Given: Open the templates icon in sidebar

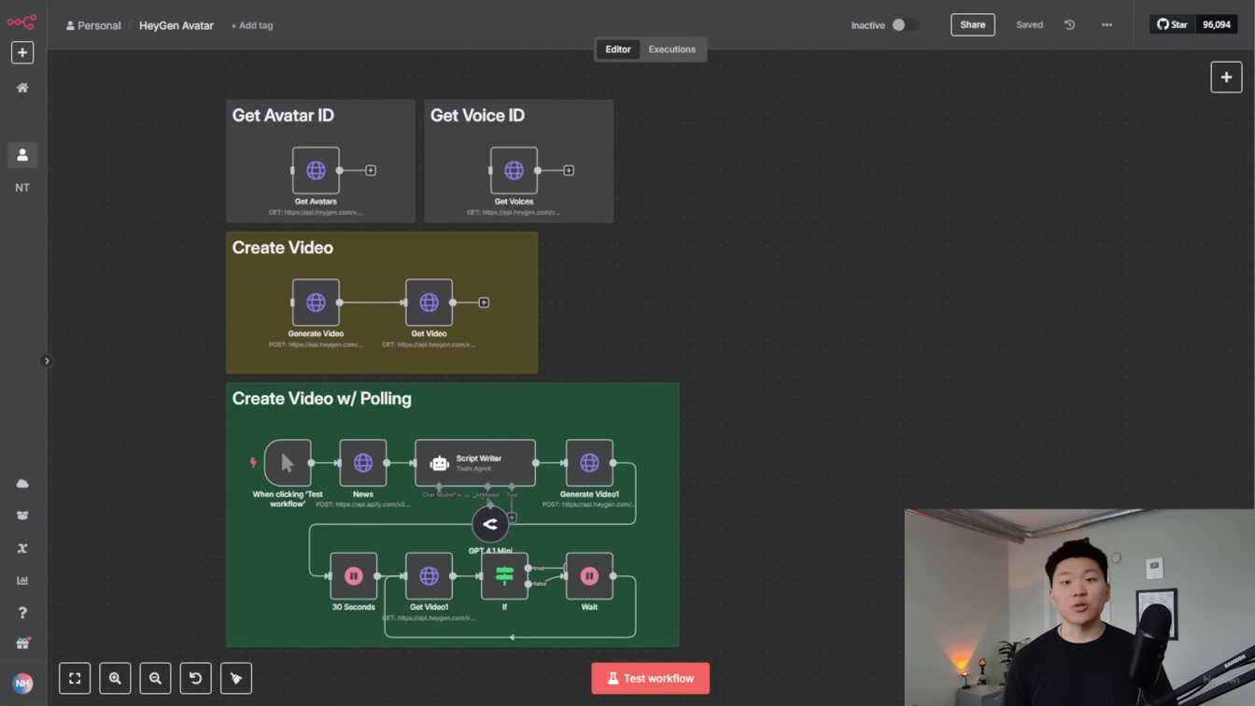Looking at the screenshot, I should tap(22, 515).
